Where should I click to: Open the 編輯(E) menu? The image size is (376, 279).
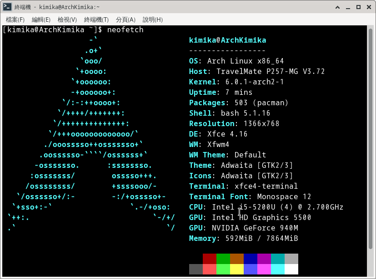(41, 20)
